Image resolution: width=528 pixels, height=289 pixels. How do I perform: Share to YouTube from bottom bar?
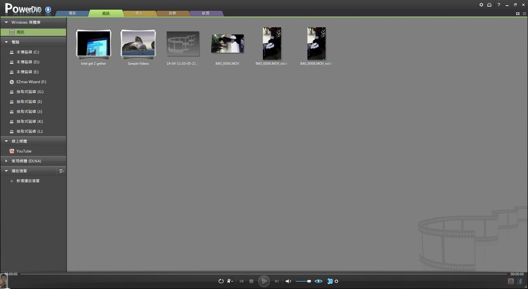pos(511,281)
